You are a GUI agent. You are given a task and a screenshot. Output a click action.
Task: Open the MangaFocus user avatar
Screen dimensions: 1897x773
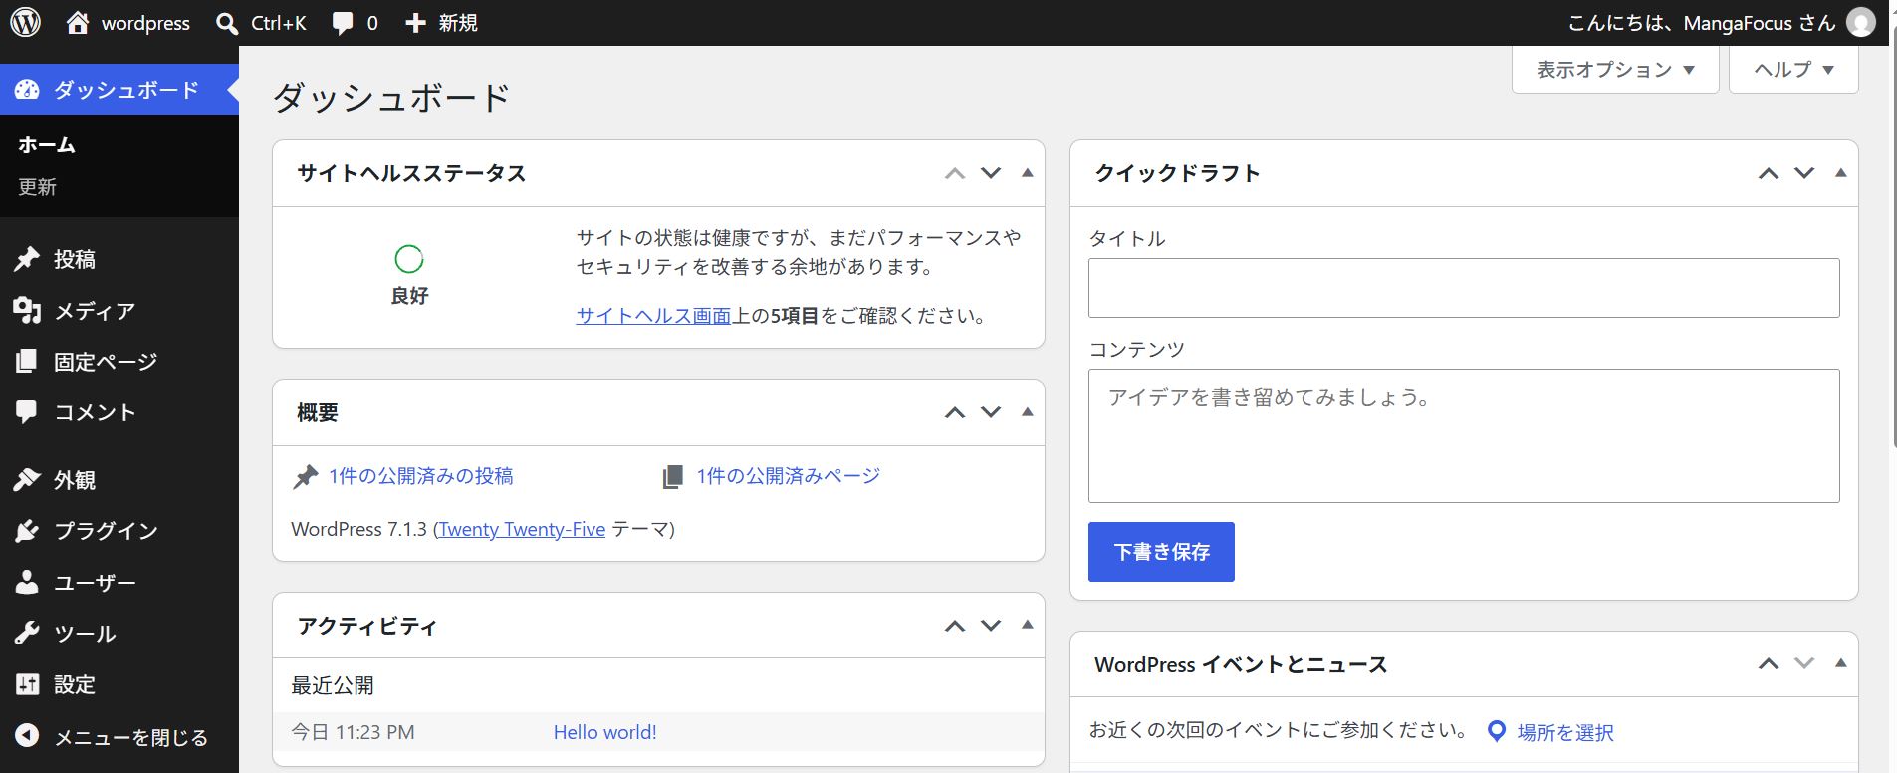coord(1860,22)
